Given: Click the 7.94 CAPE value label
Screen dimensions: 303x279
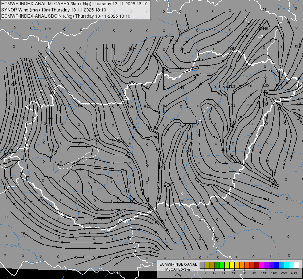Looking at the screenshot, I should coord(249,105).
